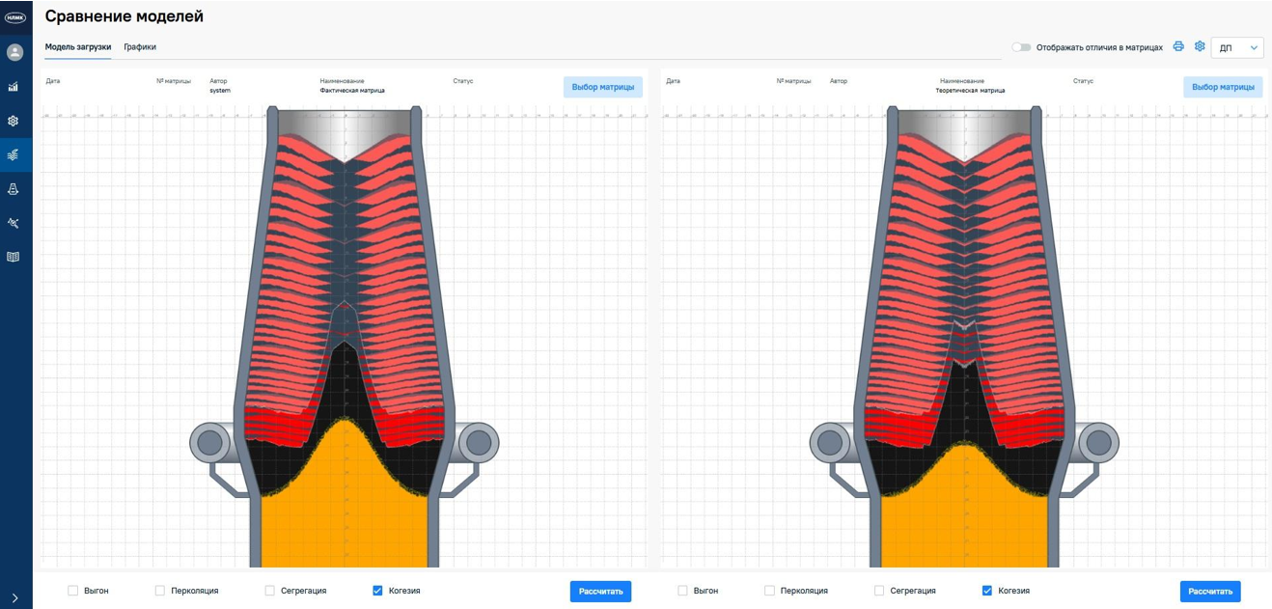The image size is (1272, 609).
Task: Select the highlighted model comparison sidebar icon
Action: (14, 154)
